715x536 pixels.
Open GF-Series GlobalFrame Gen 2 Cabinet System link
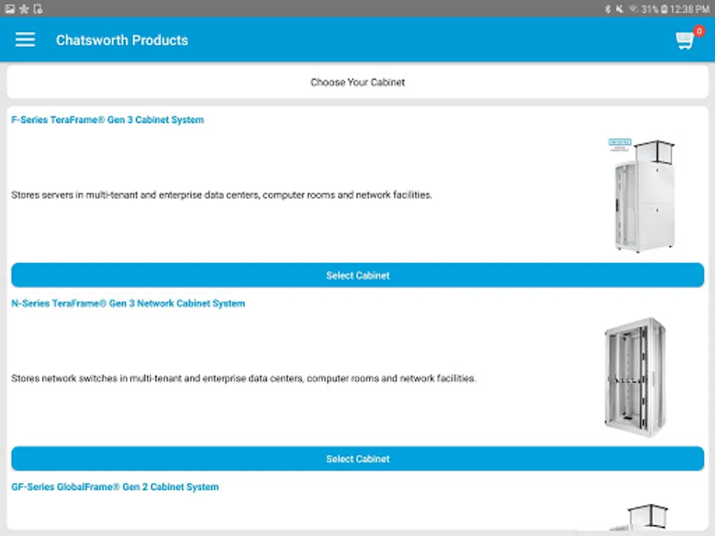click(x=115, y=487)
